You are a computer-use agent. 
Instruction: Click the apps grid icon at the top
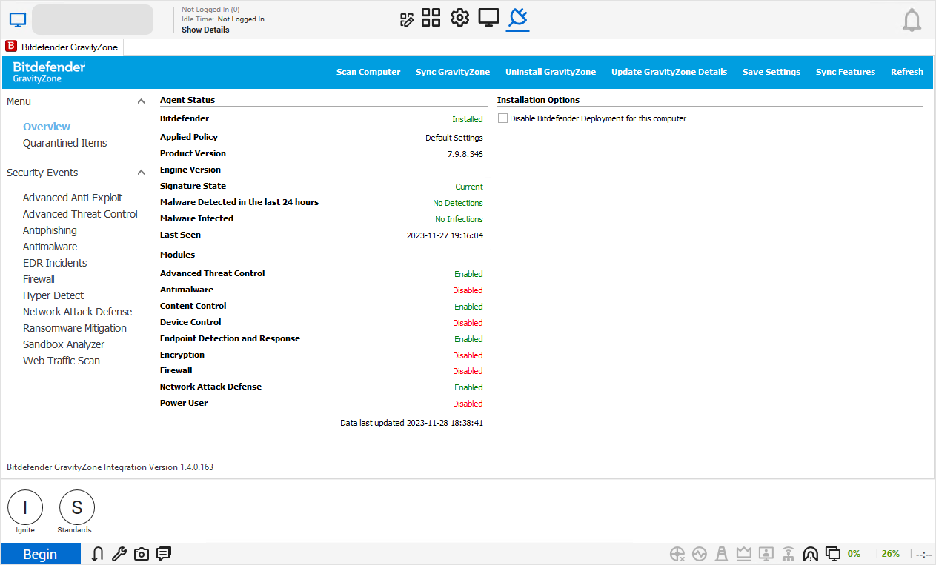pyautogui.click(x=431, y=18)
